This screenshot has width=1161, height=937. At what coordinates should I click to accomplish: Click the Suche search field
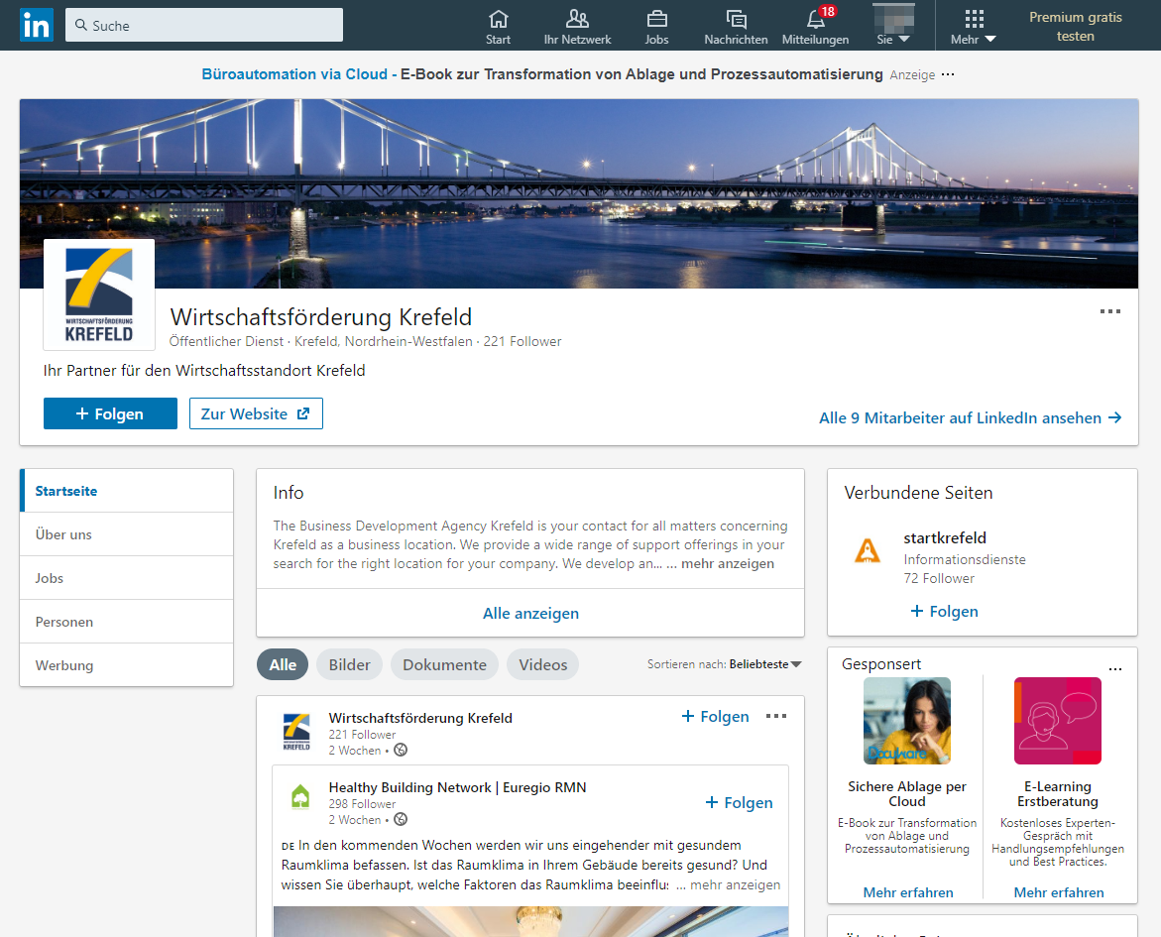[x=204, y=25]
